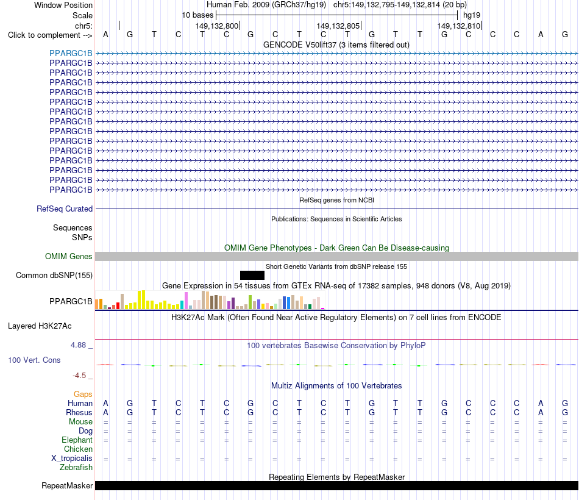579x500 pixels.
Task: Click the 100 Vert. Cons track label
Action: tap(34, 360)
